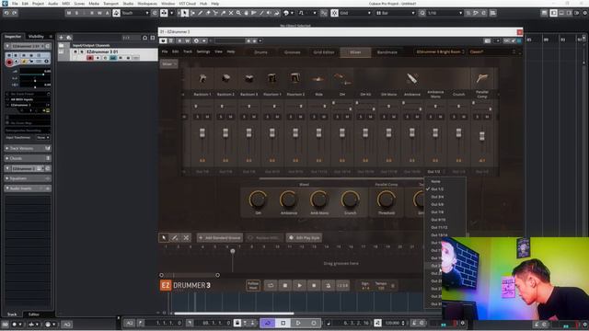The width and height of the screenshot is (589, 331).
Task: Select the Glue tool in Cubase toolbar
Action: 223,13
